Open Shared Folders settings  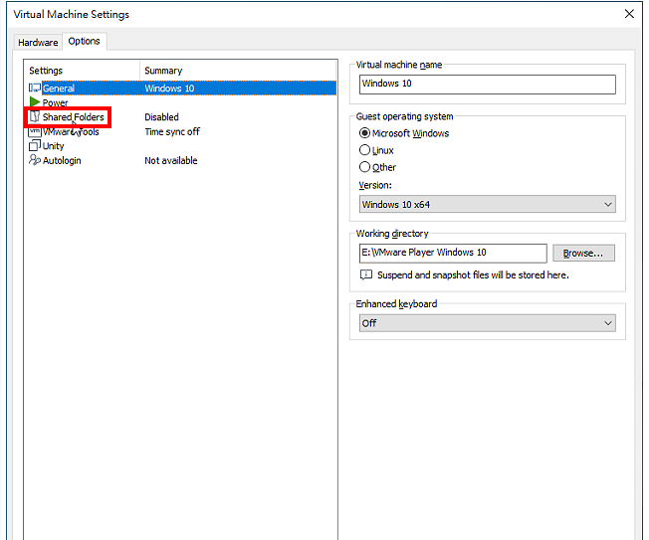click(74, 117)
